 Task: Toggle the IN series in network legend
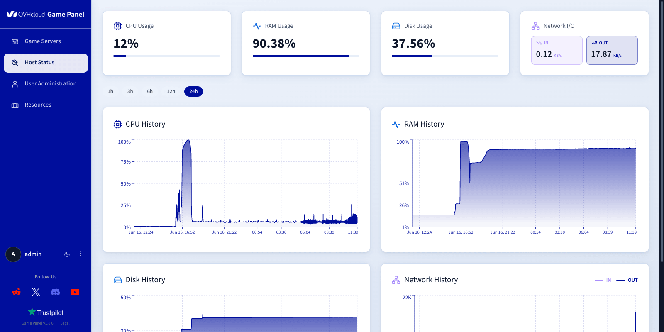(603, 280)
